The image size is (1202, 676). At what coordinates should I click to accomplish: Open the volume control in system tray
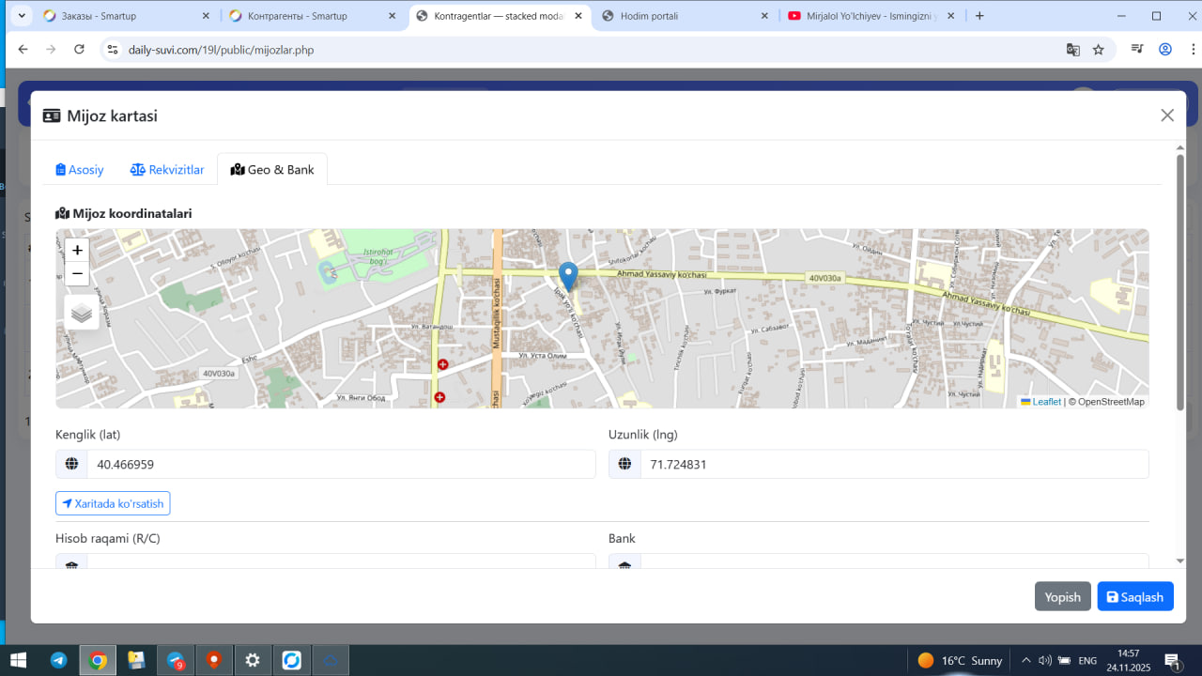click(x=1045, y=661)
